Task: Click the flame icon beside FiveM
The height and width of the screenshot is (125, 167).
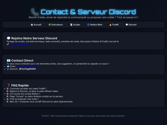Action: click(110, 25)
